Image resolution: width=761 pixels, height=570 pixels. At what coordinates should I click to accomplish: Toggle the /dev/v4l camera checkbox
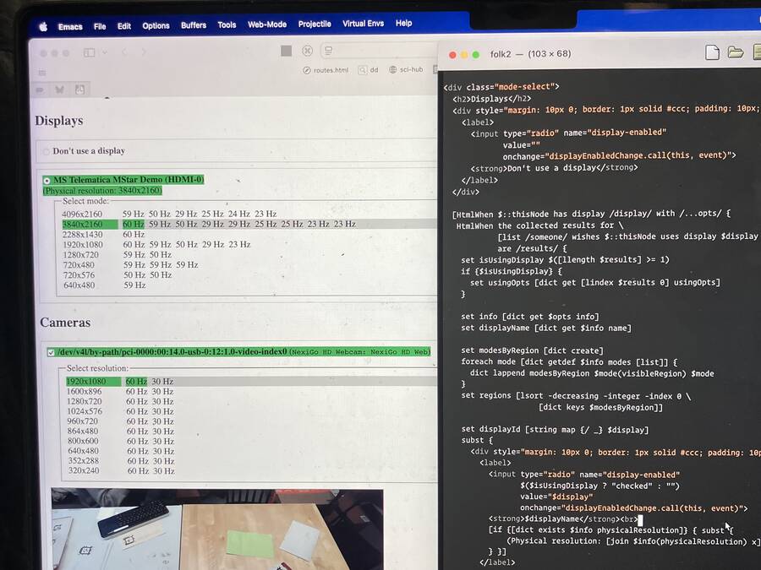51,352
